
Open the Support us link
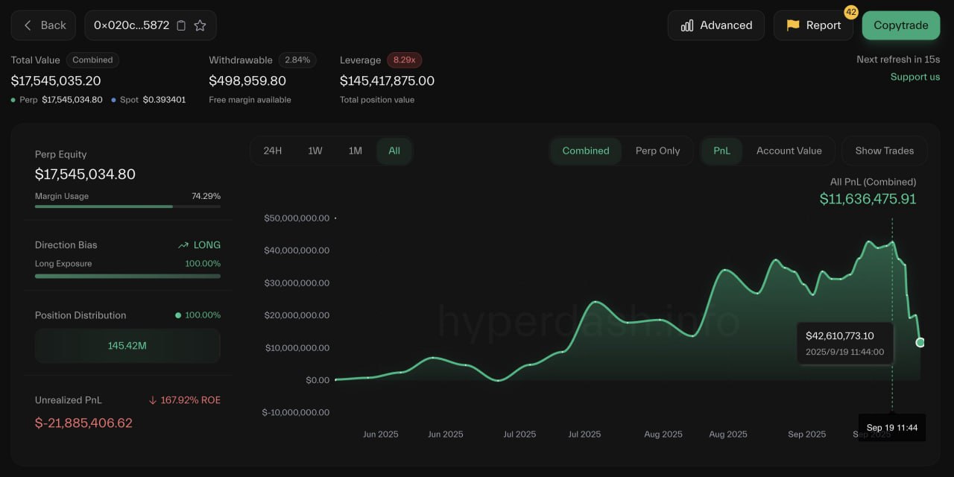914,77
